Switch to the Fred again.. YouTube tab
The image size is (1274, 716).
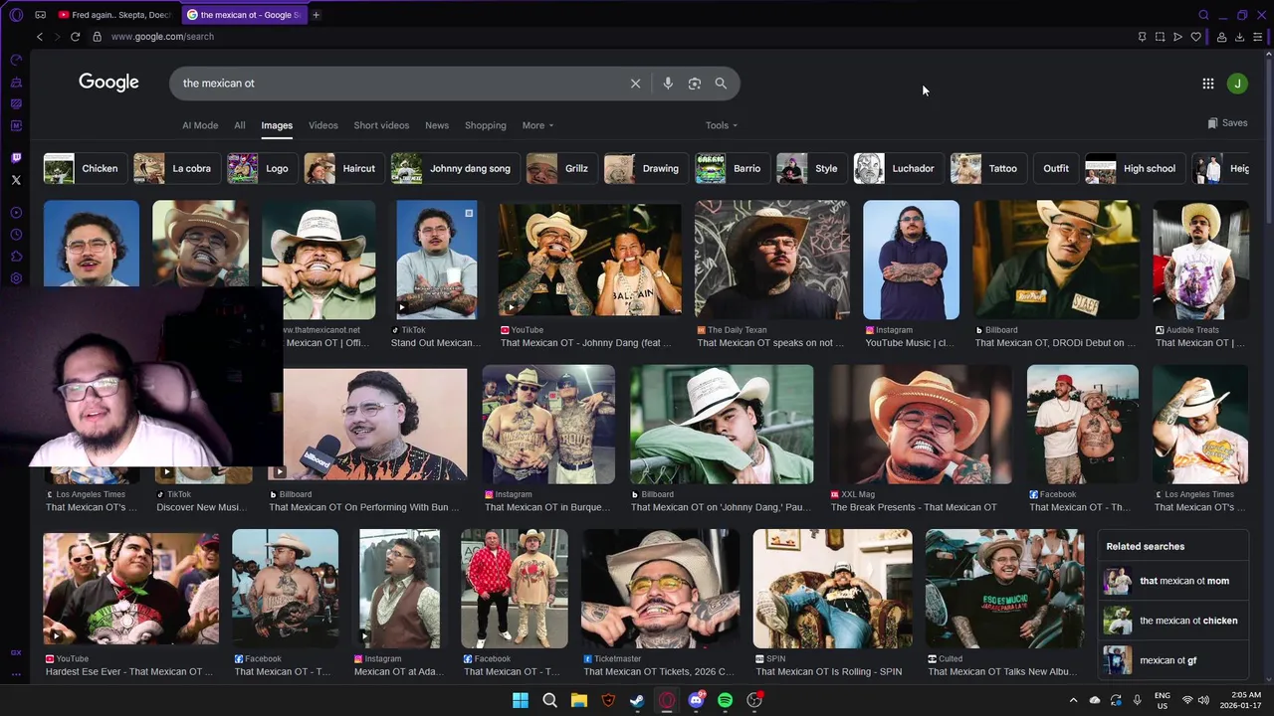114,15
